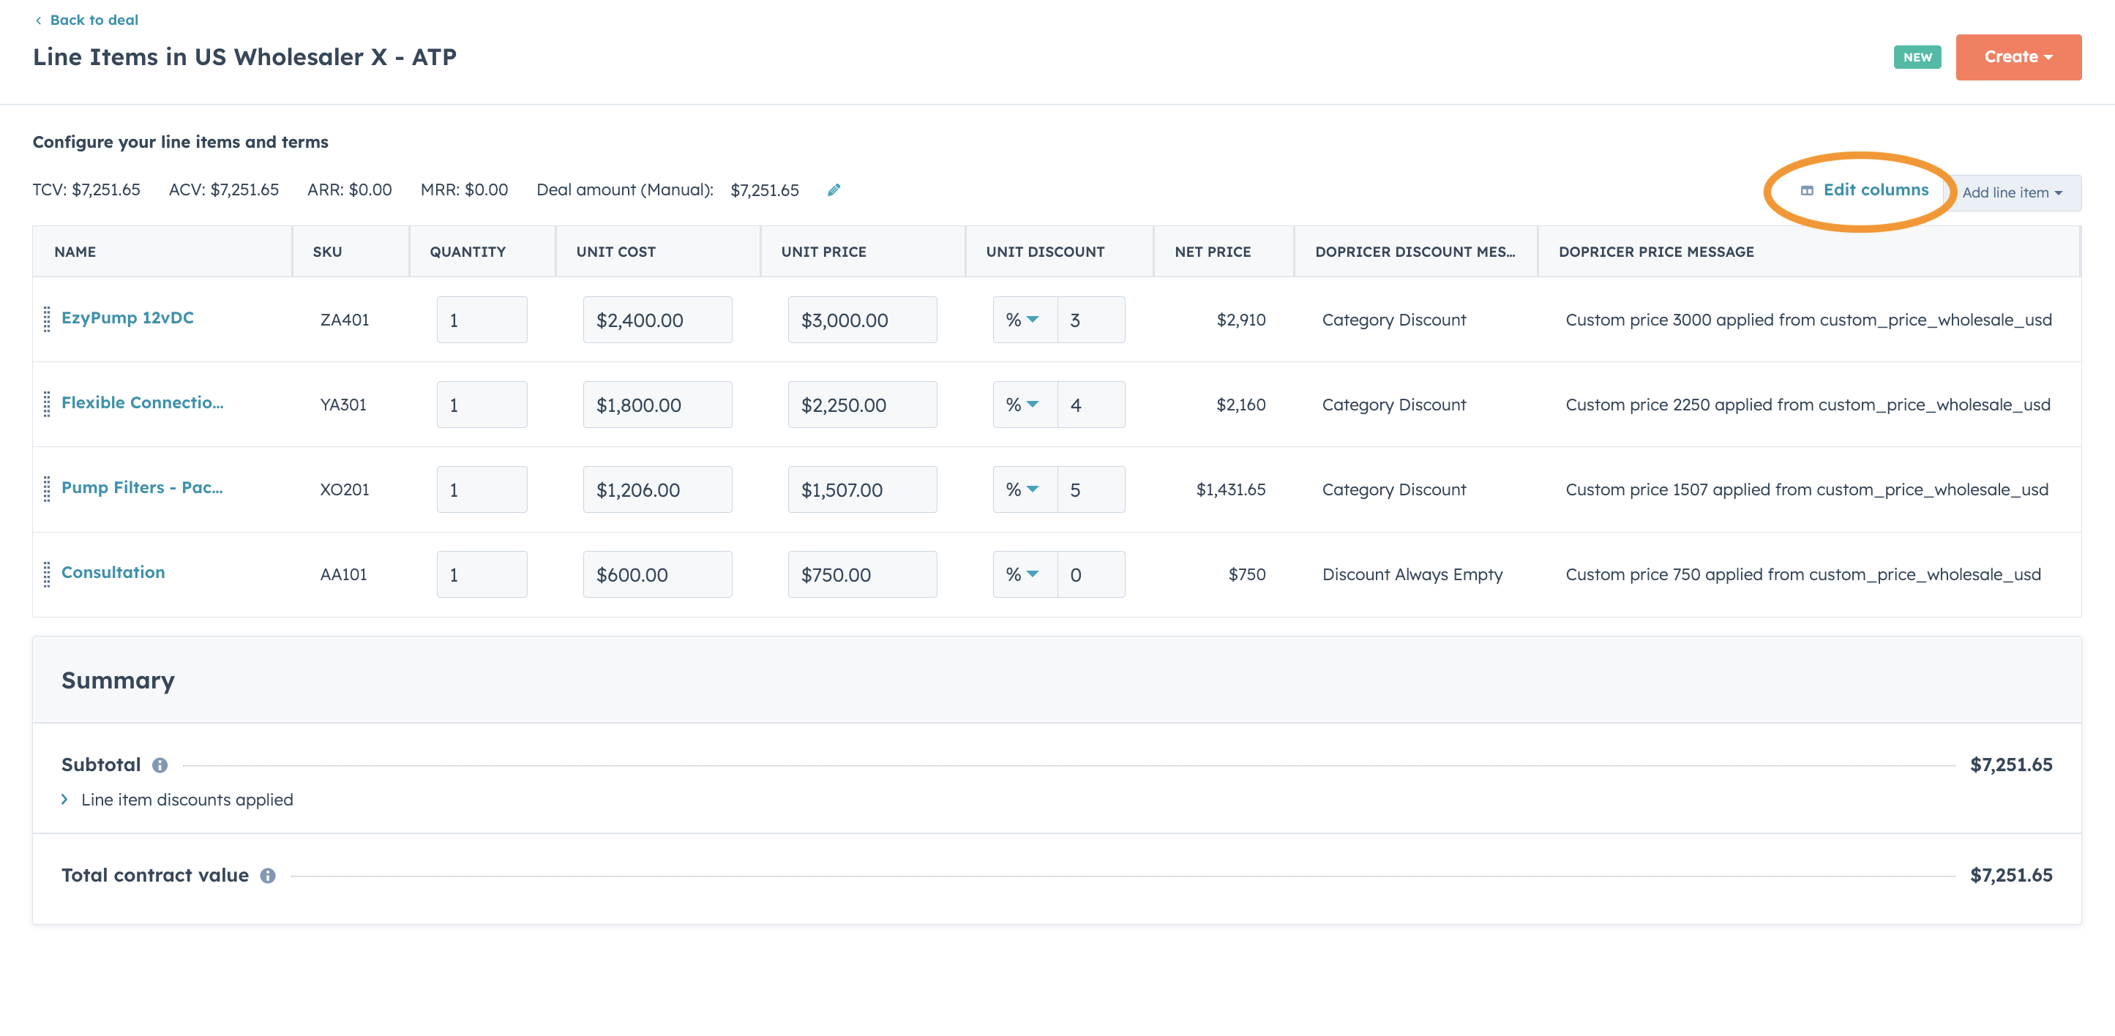Click Custom price 3000 applied message
Viewport: 2115px width, 1036px height.
[1809, 320]
